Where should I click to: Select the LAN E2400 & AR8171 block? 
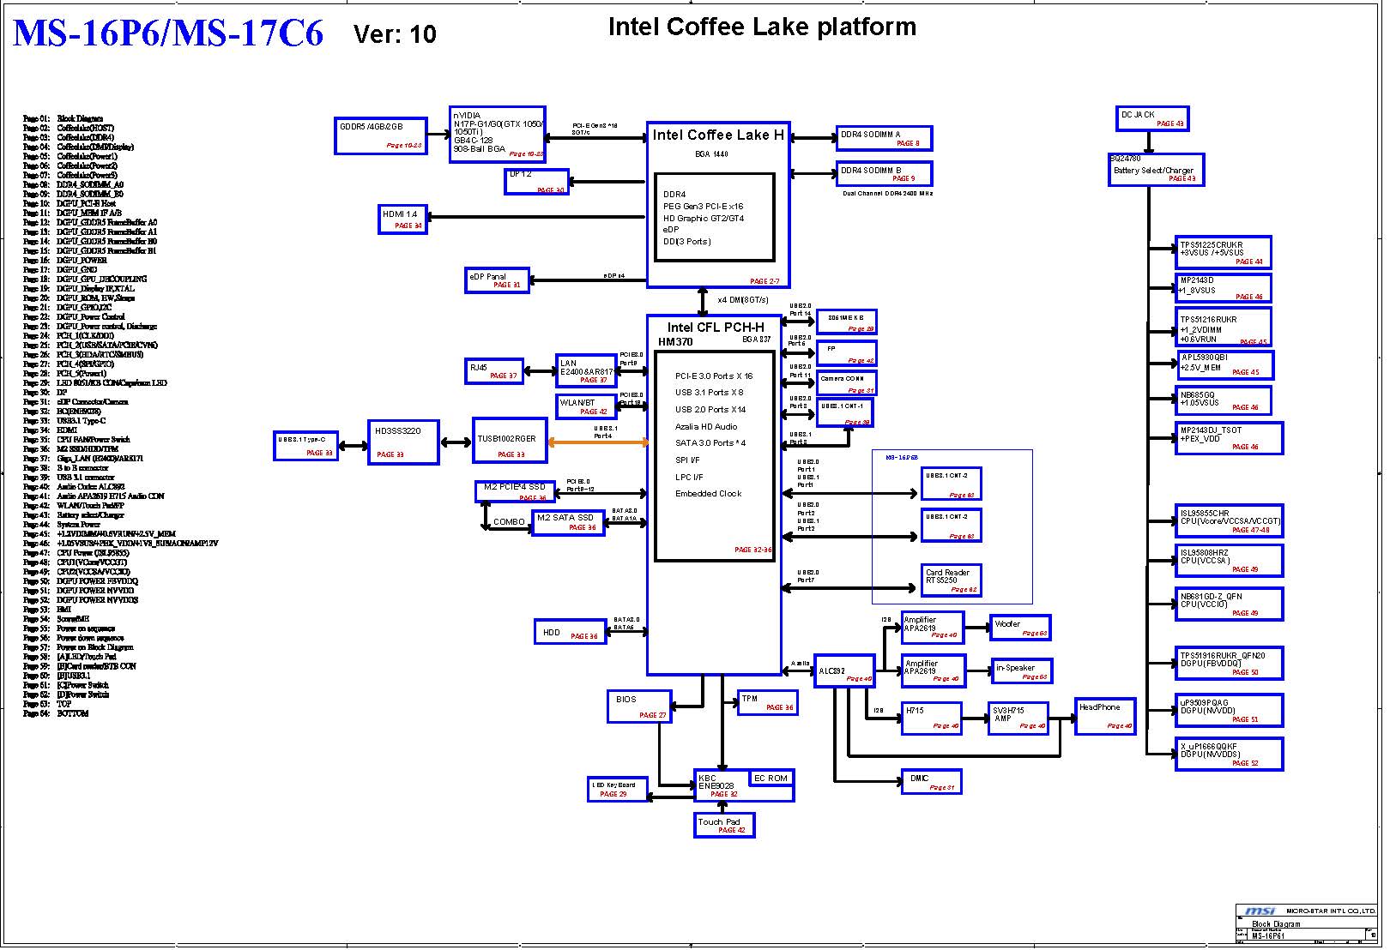coord(586,370)
